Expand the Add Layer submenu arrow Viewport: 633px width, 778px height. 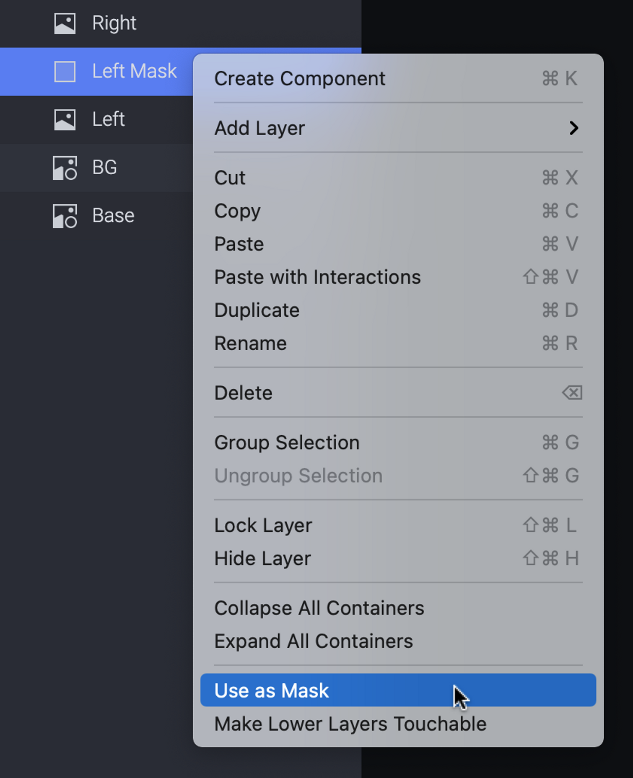pyautogui.click(x=573, y=128)
